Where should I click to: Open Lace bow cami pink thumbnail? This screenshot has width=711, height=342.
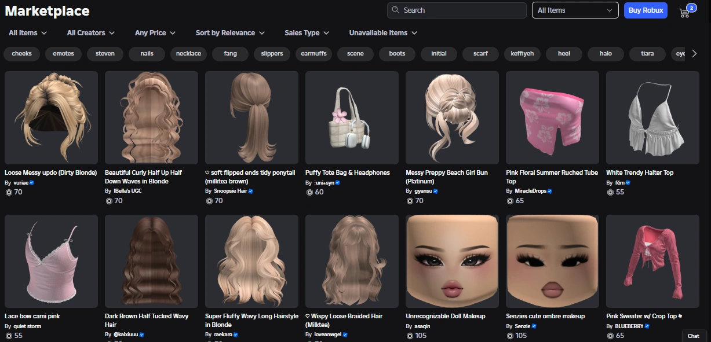(x=51, y=262)
